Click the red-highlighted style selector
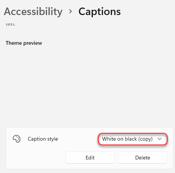This screenshot has height=173, width=175. point(133,139)
